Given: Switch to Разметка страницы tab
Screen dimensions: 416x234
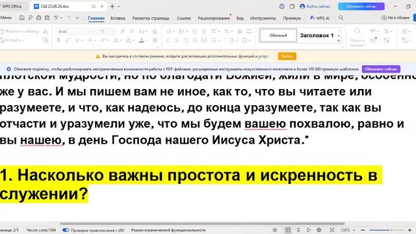Looking at the screenshot, I should [151, 18].
